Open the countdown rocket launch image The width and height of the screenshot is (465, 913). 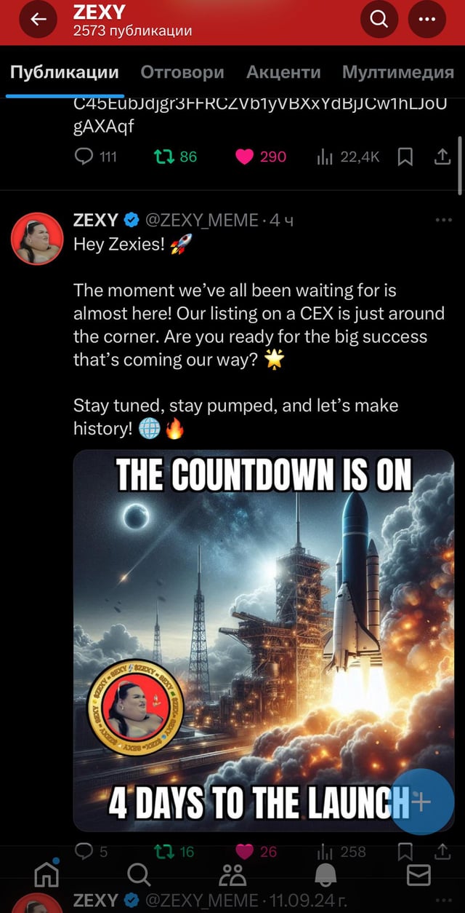[264, 641]
